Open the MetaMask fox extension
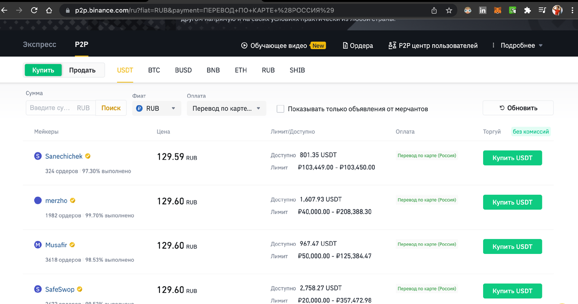 tap(498, 10)
